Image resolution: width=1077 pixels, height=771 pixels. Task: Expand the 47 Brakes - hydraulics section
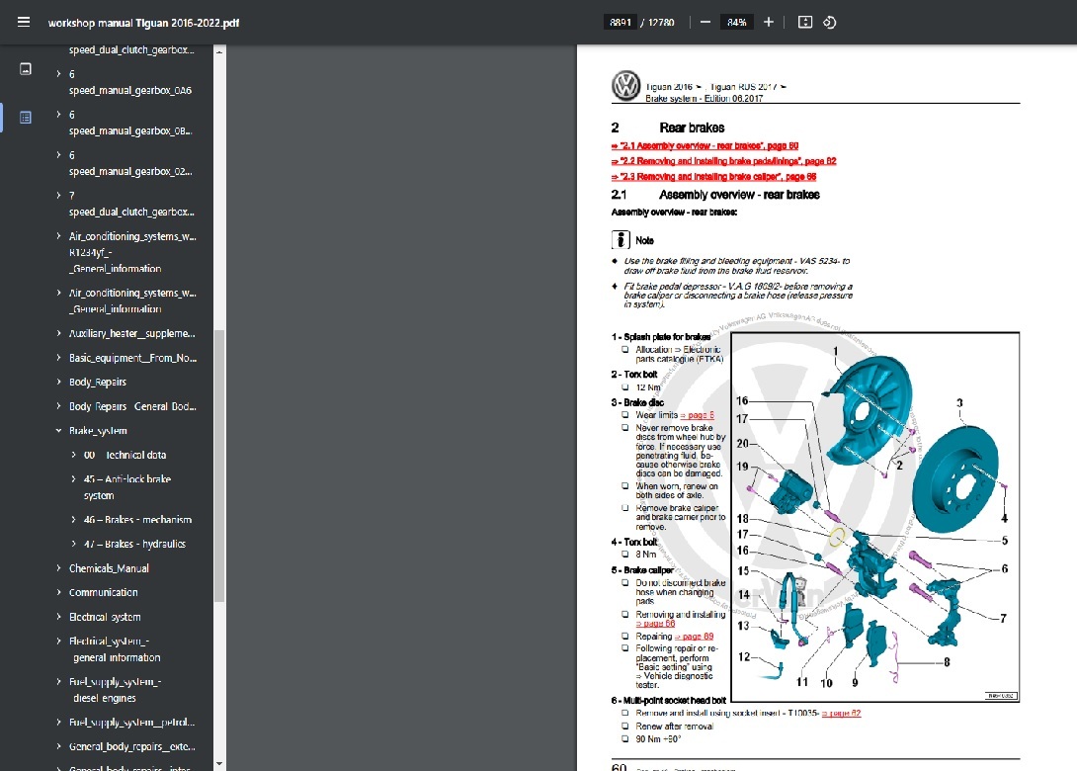tap(73, 544)
